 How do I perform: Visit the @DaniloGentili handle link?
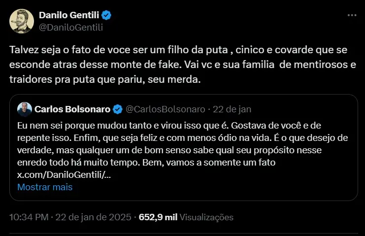click(71, 27)
